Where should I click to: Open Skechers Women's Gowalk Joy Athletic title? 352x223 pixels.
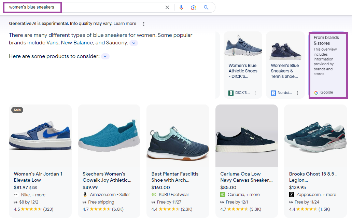tap(107, 177)
